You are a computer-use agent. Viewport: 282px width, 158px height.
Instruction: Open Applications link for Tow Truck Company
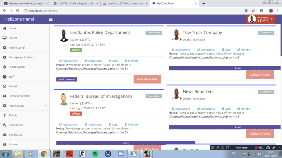pyautogui.click(x=181, y=50)
